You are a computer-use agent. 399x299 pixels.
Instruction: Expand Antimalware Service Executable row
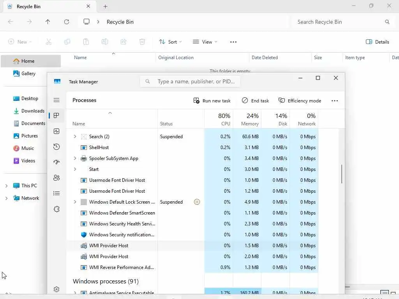[x=75, y=293]
